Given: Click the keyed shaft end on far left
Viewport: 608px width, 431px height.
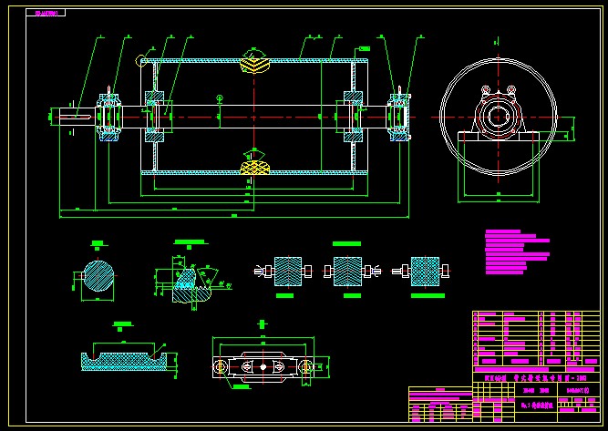Looking at the screenshot, I should tap(71, 115).
